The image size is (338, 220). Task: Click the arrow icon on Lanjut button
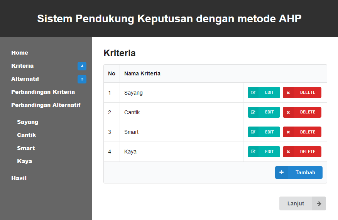point(319,204)
